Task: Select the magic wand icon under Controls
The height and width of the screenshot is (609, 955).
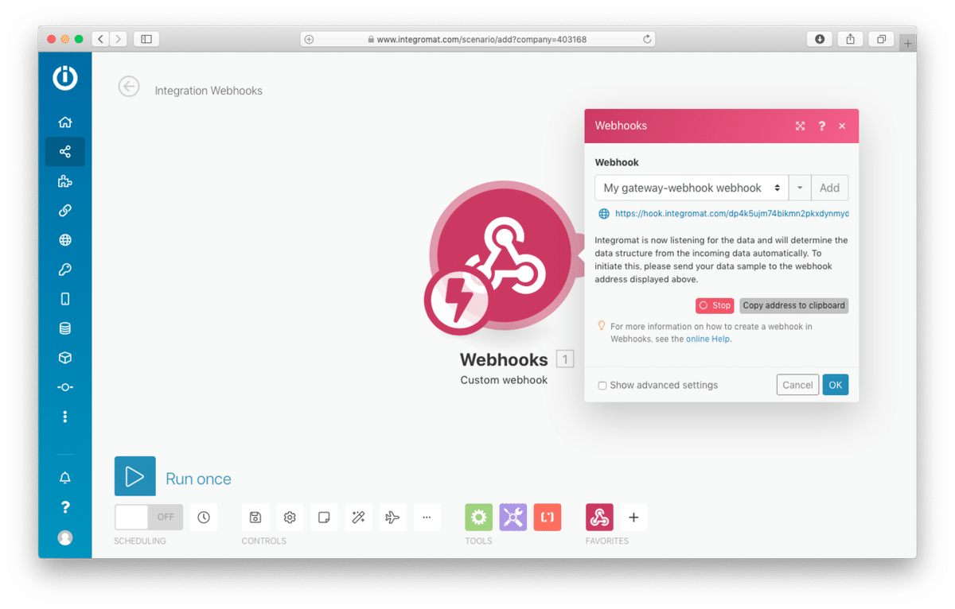Action: tap(358, 517)
